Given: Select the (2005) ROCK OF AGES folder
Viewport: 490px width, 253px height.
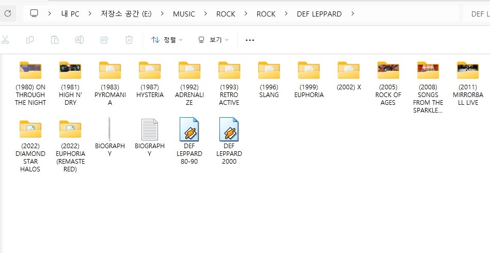Looking at the screenshot, I should (x=388, y=84).
